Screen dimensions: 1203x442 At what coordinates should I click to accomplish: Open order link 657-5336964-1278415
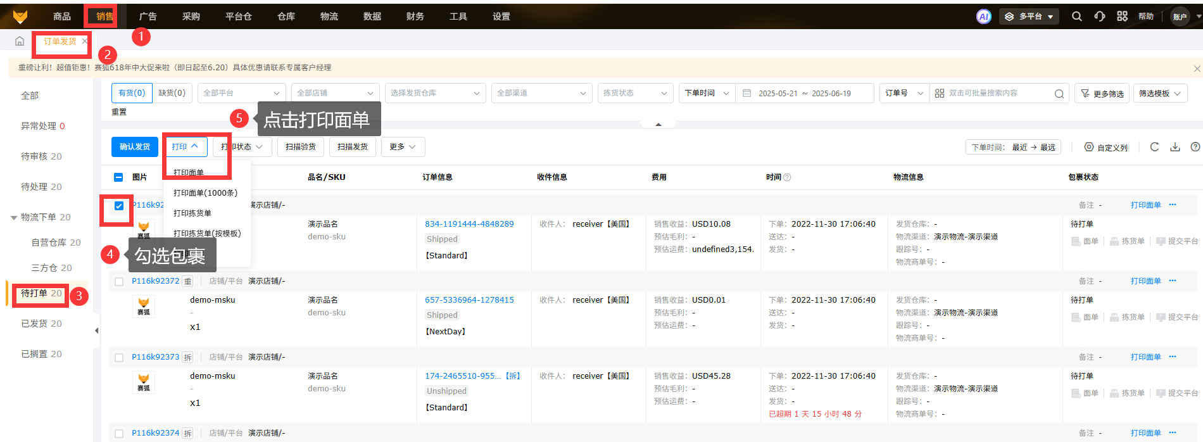click(469, 300)
